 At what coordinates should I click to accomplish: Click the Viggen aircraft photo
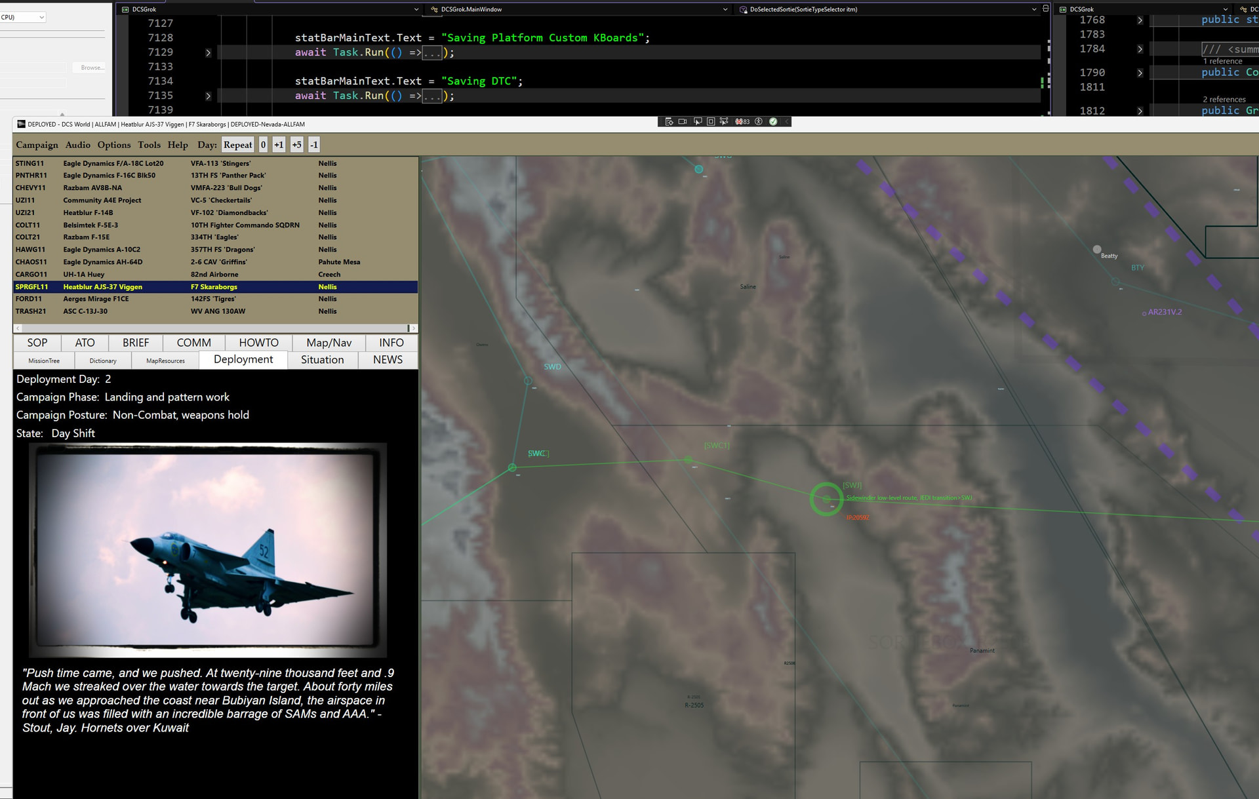tap(208, 549)
